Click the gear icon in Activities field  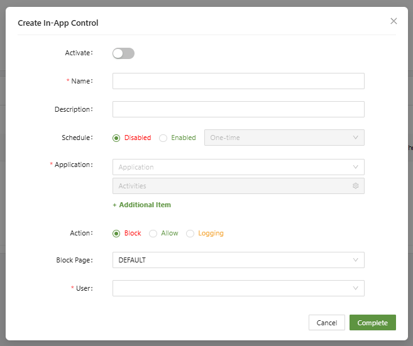point(355,186)
